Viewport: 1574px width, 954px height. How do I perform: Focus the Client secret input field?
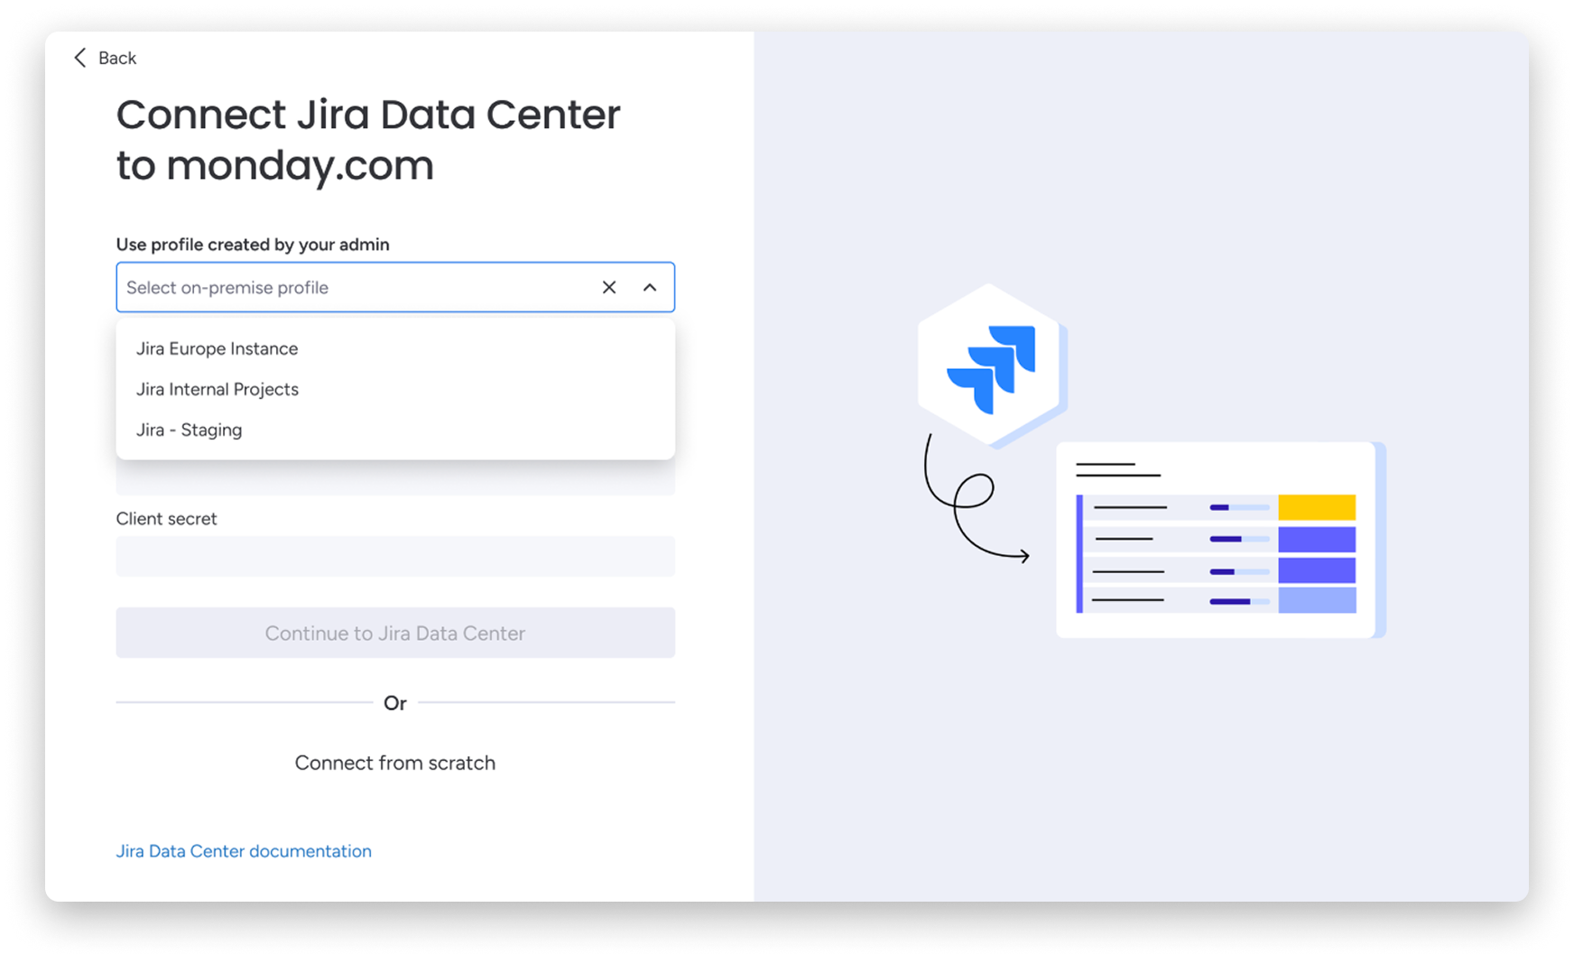point(394,556)
